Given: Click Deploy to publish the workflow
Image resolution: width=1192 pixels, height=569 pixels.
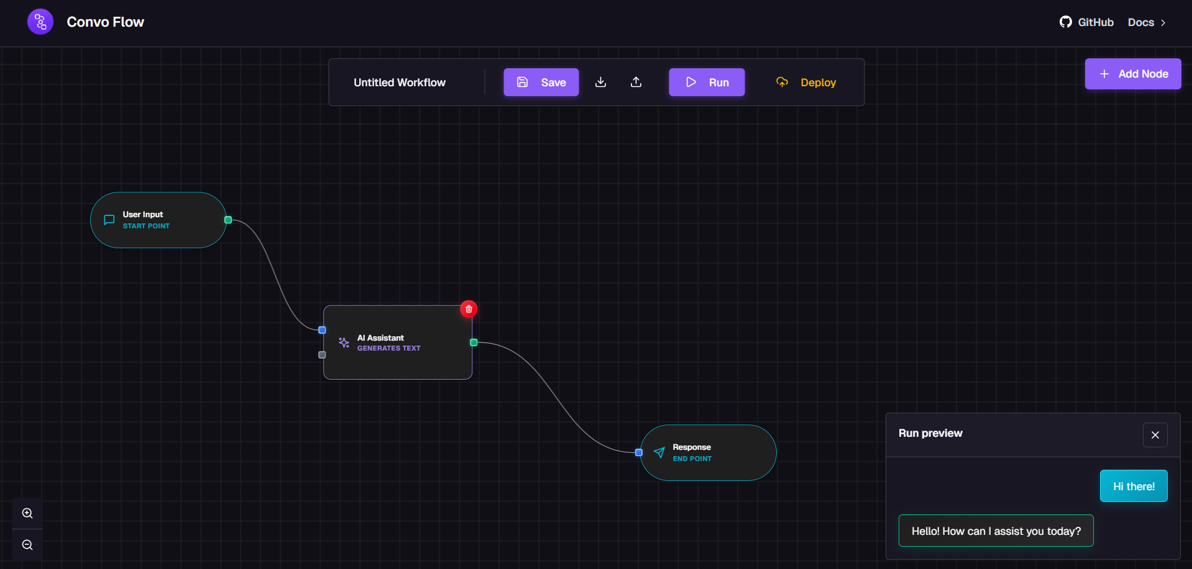Looking at the screenshot, I should (x=818, y=82).
